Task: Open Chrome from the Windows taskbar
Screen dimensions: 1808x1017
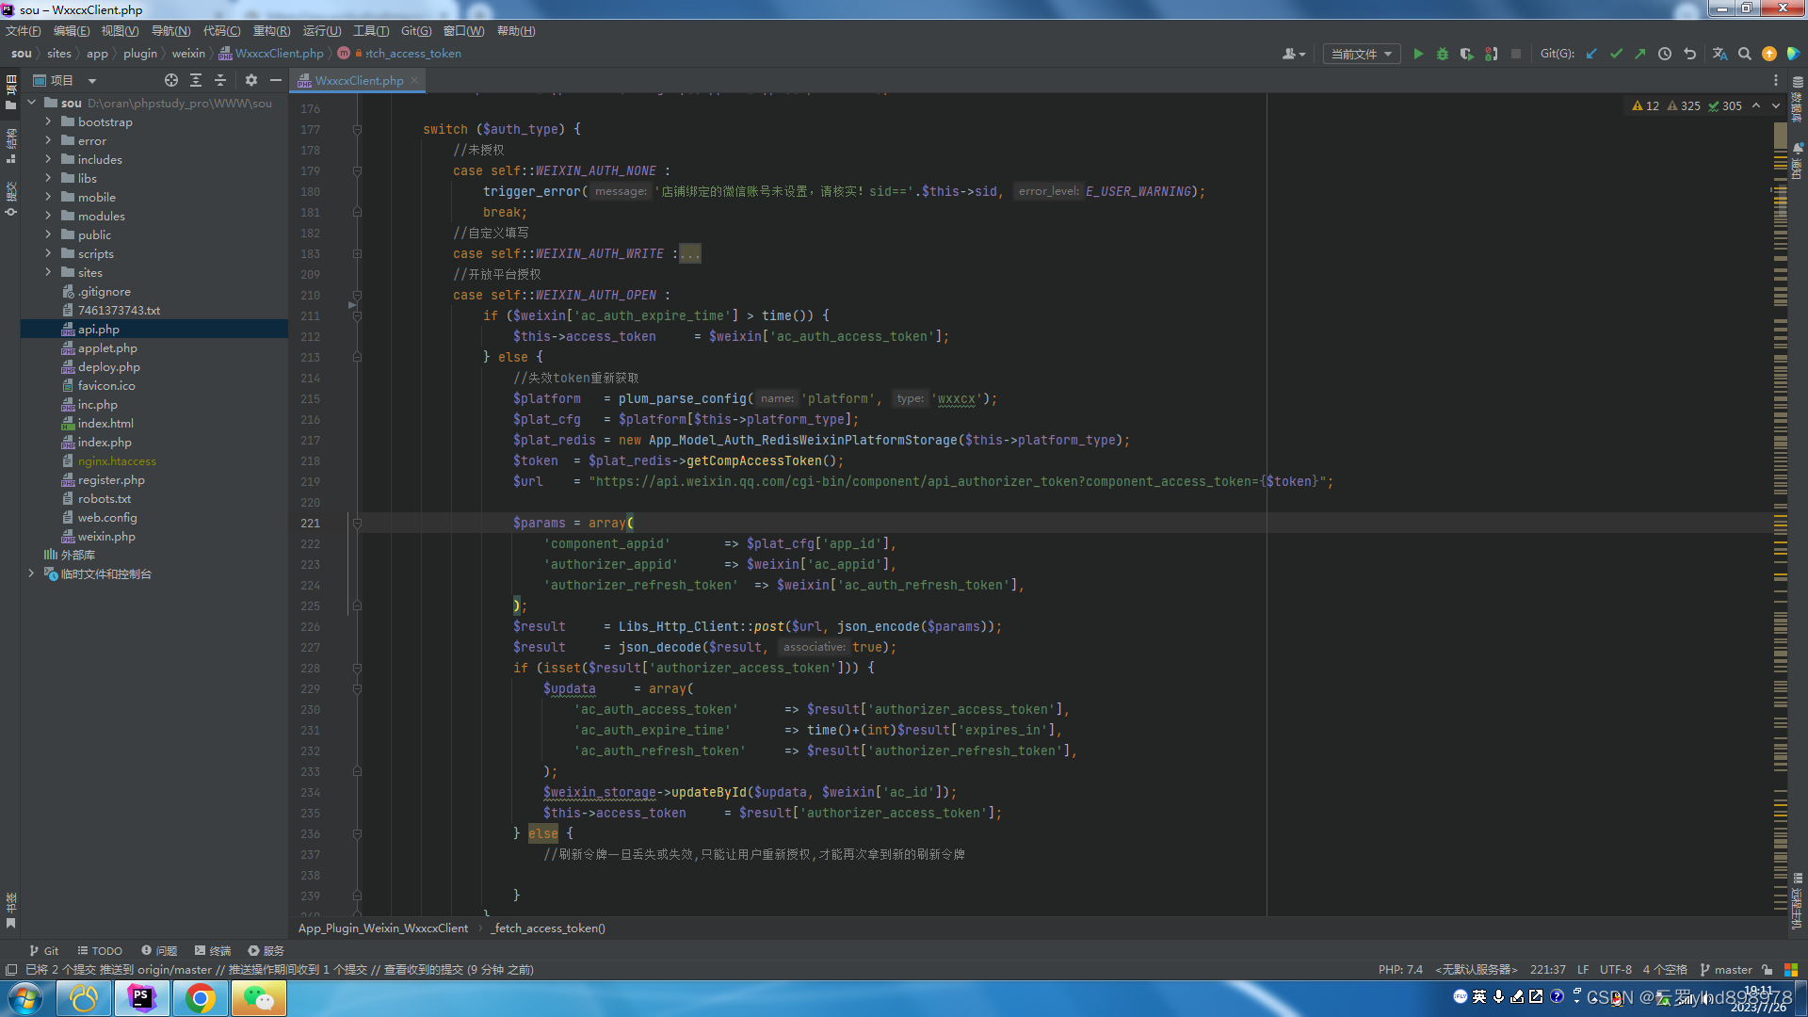Action: tap(200, 997)
